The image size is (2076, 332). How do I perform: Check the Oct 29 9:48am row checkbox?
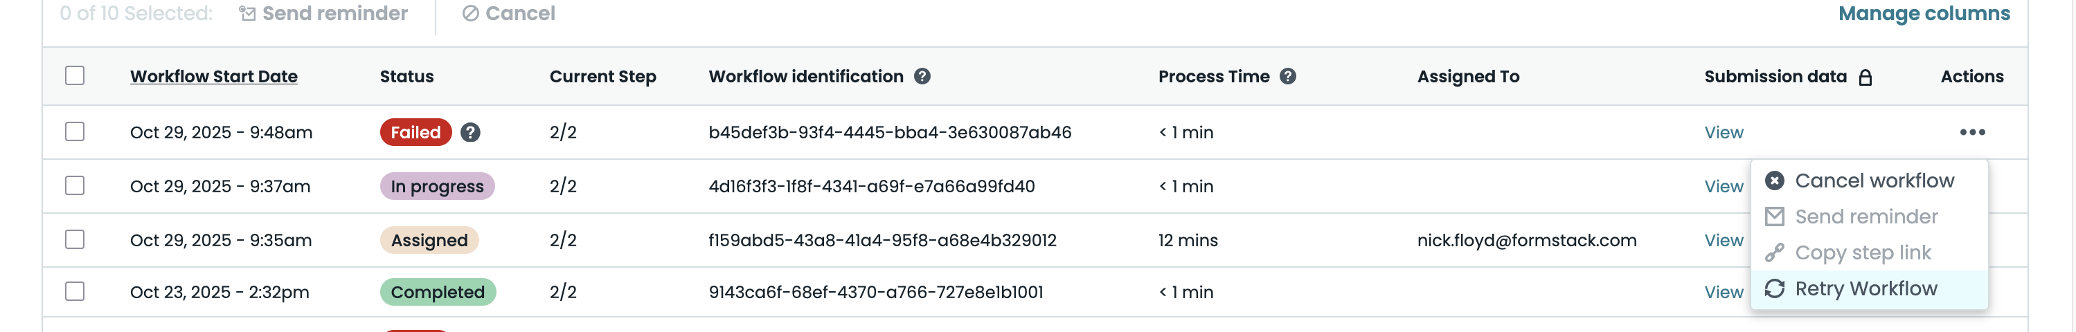click(x=75, y=131)
